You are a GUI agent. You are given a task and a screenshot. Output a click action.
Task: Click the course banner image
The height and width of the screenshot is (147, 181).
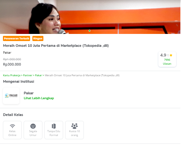pyautogui.click(x=90, y=17)
